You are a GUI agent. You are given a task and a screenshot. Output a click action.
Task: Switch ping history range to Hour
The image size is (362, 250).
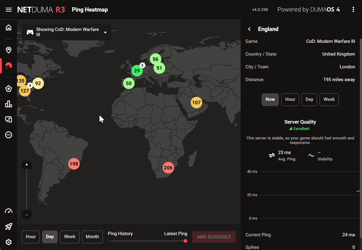[31, 237]
